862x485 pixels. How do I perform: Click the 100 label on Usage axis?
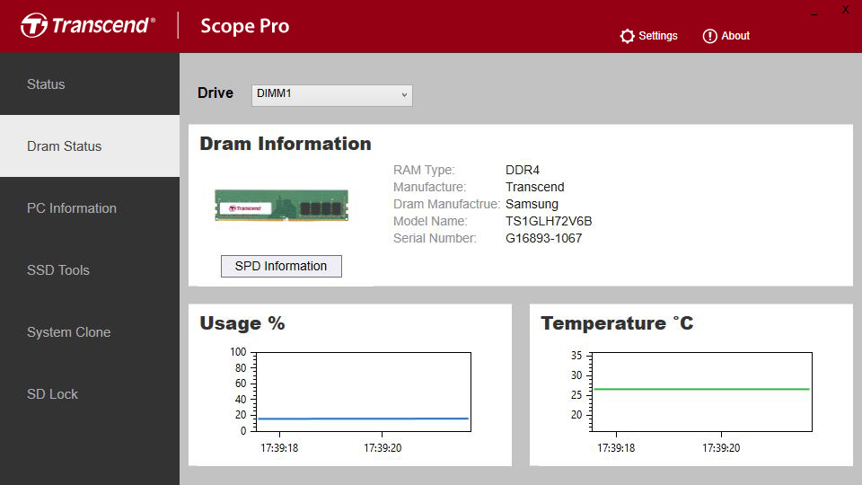coord(238,352)
